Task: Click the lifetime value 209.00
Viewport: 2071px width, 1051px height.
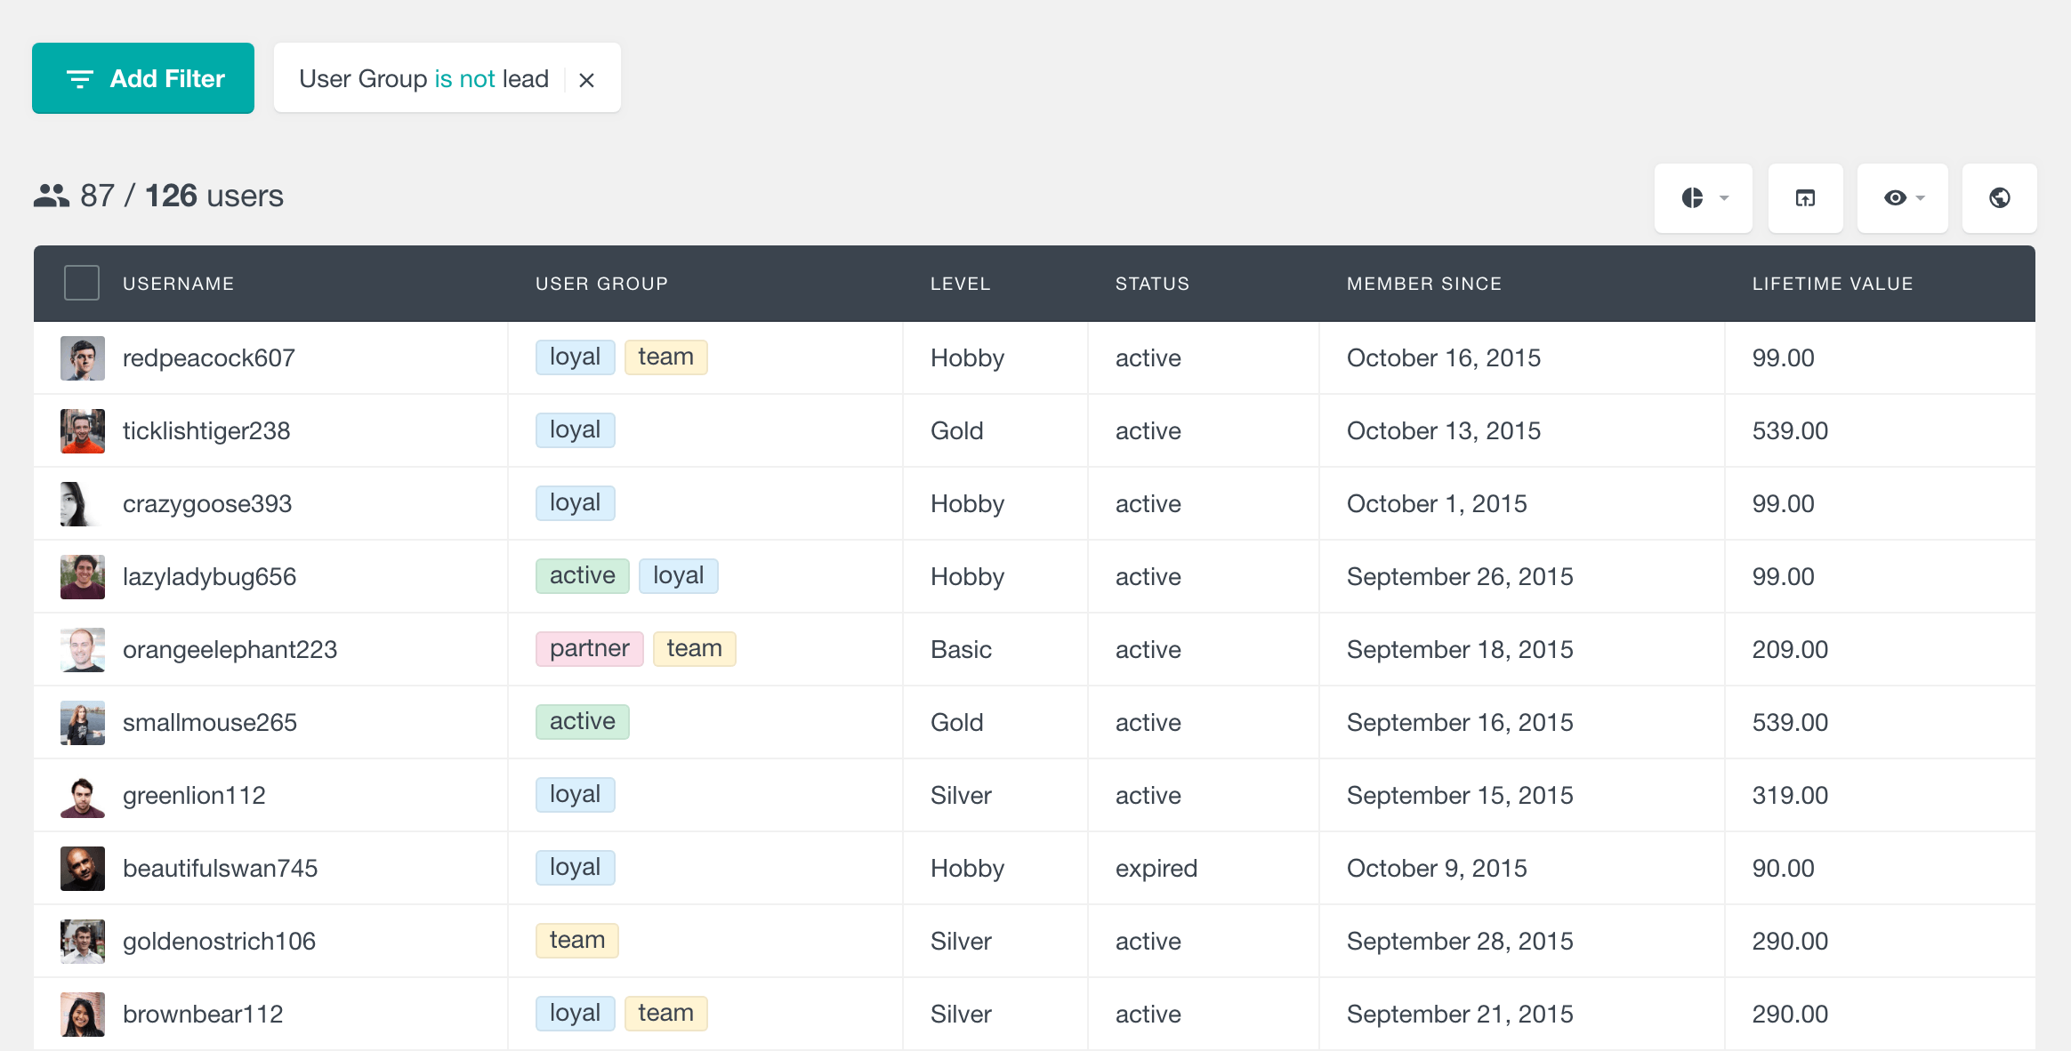Action: pyautogui.click(x=1790, y=650)
